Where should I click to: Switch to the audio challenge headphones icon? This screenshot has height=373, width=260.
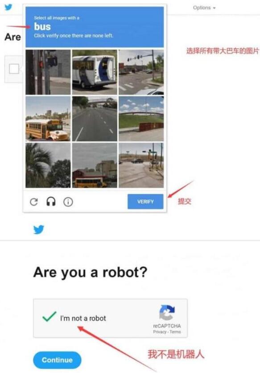coord(51,202)
